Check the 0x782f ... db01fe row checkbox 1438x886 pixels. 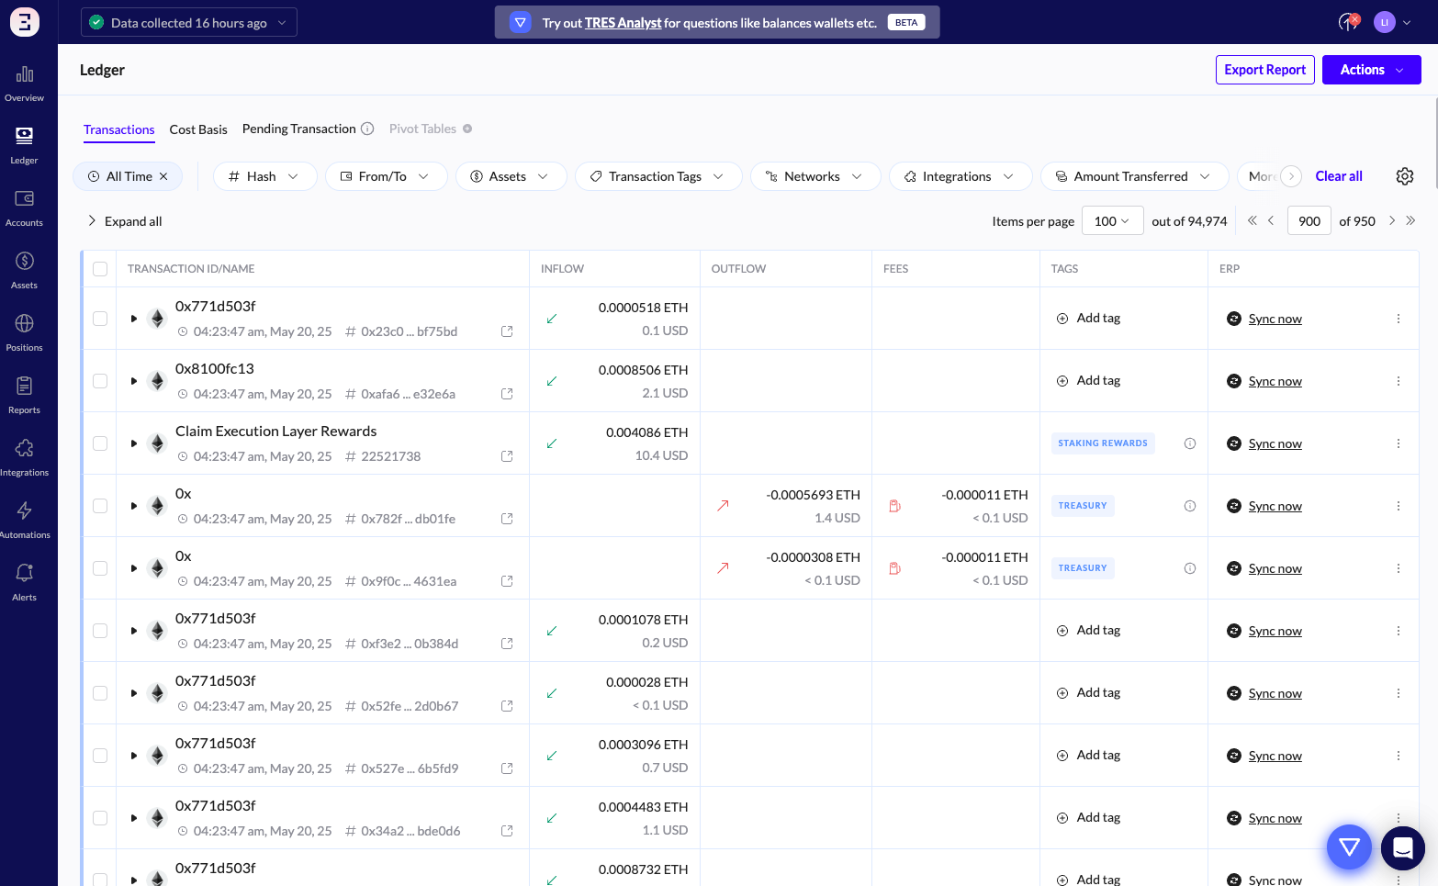(x=100, y=506)
